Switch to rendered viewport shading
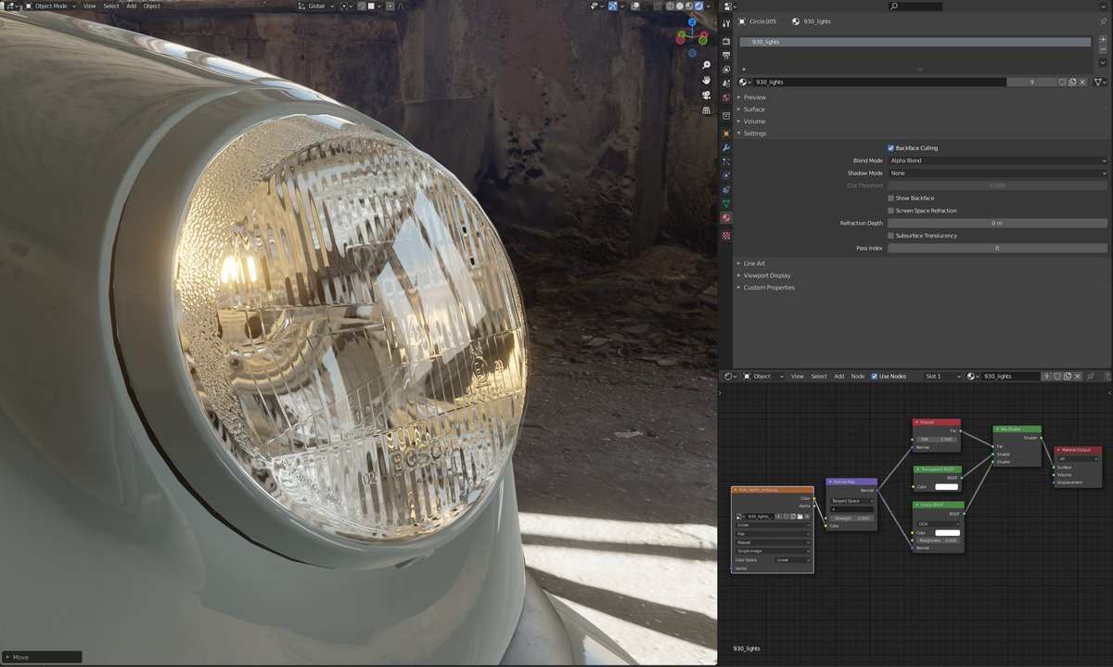The width and height of the screenshot is (1113, 667). tap(698, 6)
